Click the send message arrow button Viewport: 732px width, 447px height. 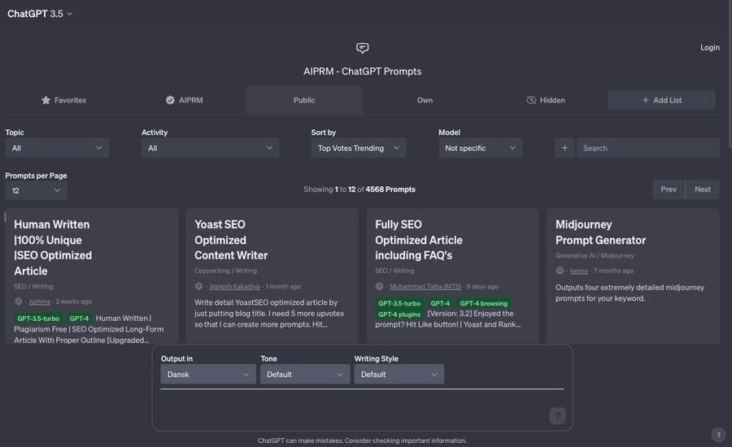coord(557,416)
